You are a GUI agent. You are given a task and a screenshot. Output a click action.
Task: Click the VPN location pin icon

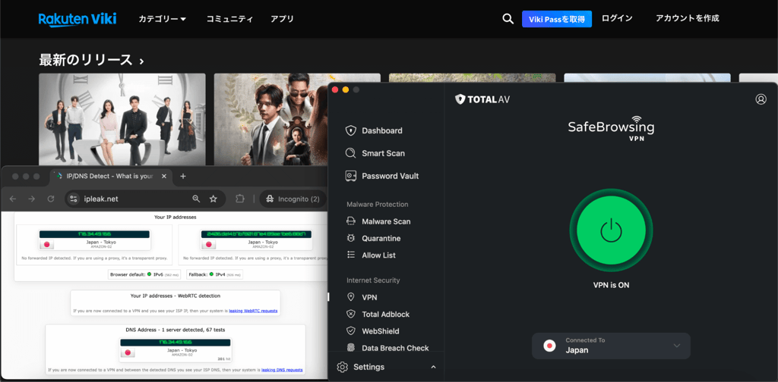pyautogui.click(x=351, y=297)
